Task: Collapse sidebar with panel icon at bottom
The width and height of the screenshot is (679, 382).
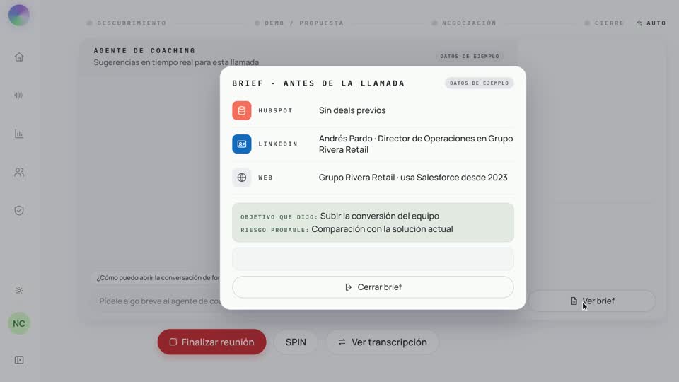Action: click(19, 360)
